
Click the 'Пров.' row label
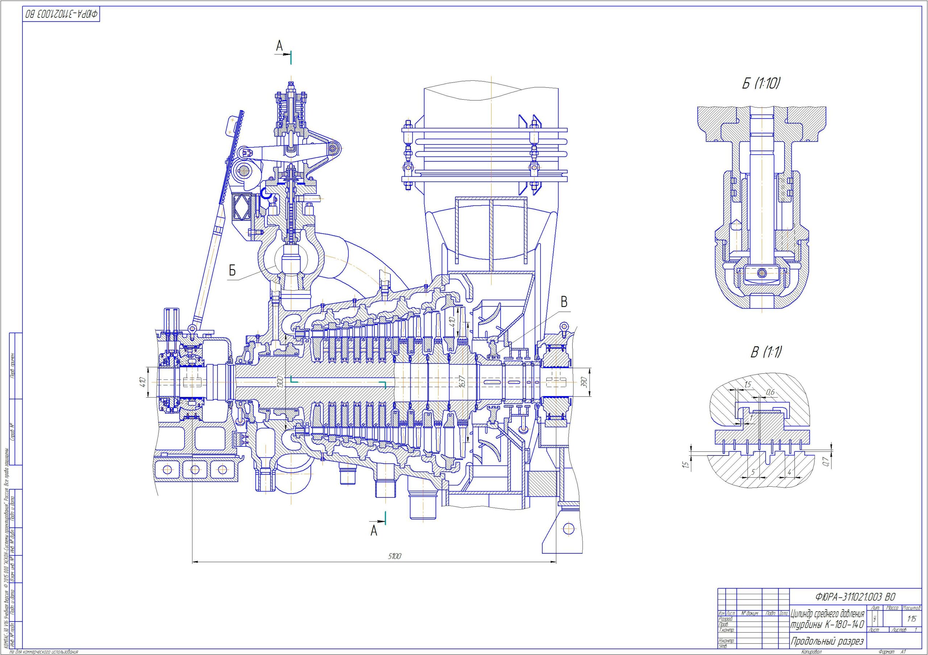(724, 625)
